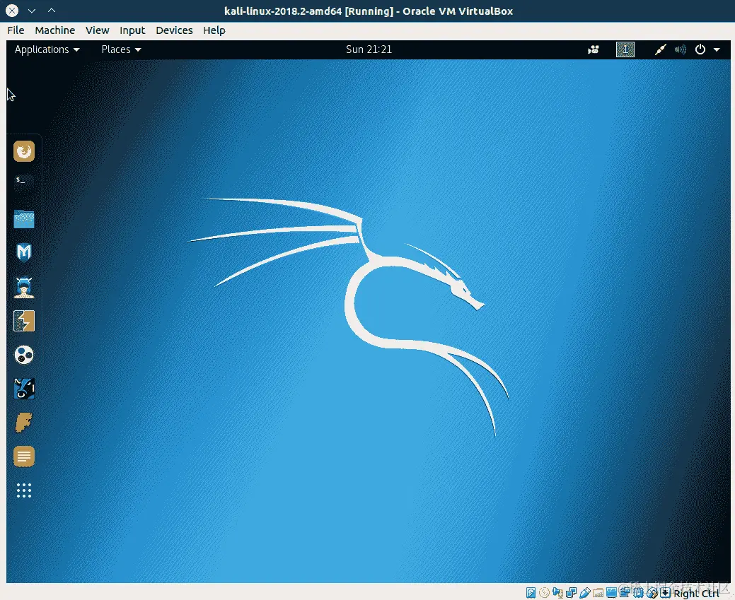The width and height of the screenshot is (735, 600).
Task: Click the mouse integration status icon
Action: tap(652, 593)
